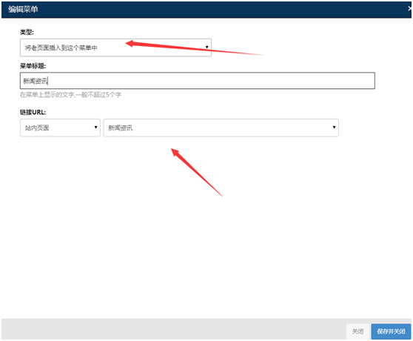The image size is (413, 341).
Task: Click the arrow icon of the 站内页面 dropdown
Action: [96, 128]
